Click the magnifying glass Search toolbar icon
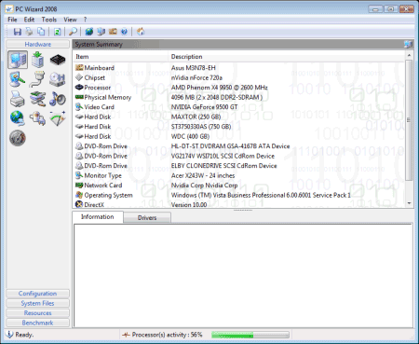Image resolution: width=419 pixels, height=344 pixels. click(x=73, y=32)
